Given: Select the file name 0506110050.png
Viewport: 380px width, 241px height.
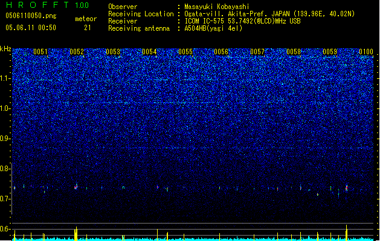Looking at the screenshot, I should (31, 16).
